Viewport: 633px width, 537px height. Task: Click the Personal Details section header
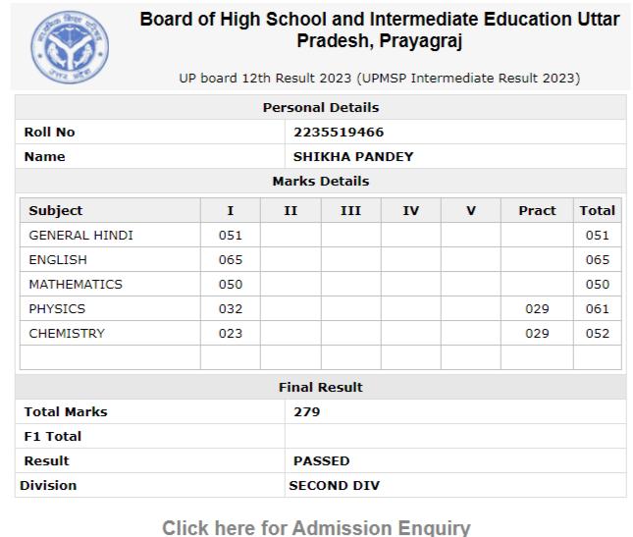click(x=321, y=107)
